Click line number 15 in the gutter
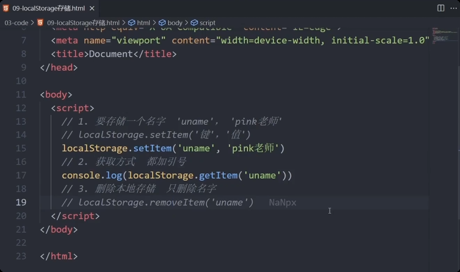Image resolution: width=460 pixels, height=272 pixels. (21, 148)
